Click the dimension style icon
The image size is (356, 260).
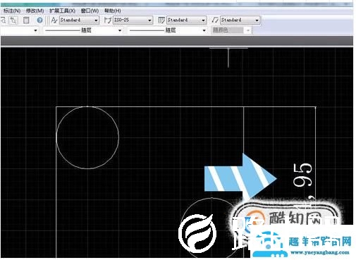[x=108, y=20]
